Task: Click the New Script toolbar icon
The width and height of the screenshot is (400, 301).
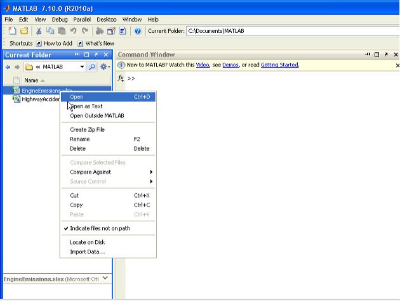Action: tap(12, 31)
